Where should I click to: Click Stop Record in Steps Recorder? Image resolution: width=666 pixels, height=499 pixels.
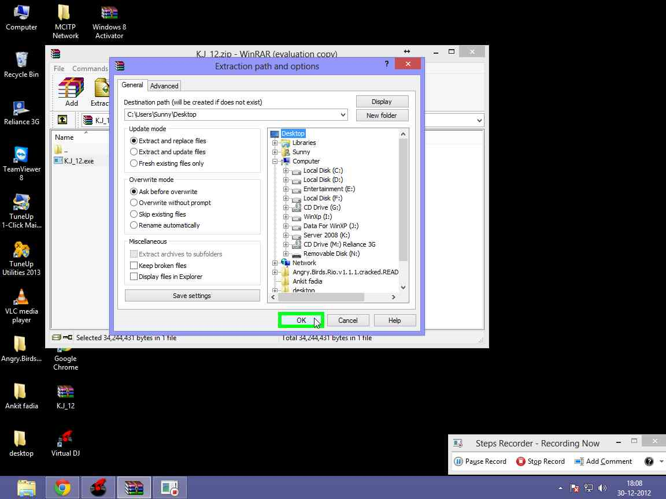[541, 461]
